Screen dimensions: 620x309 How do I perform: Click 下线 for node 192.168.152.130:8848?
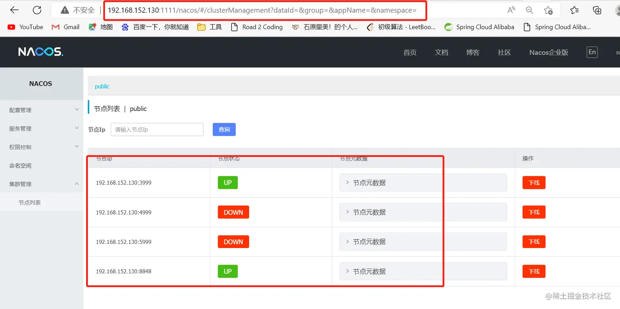534,271
